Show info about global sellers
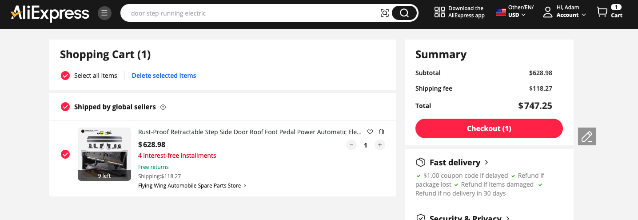 (x=163, y=107)
